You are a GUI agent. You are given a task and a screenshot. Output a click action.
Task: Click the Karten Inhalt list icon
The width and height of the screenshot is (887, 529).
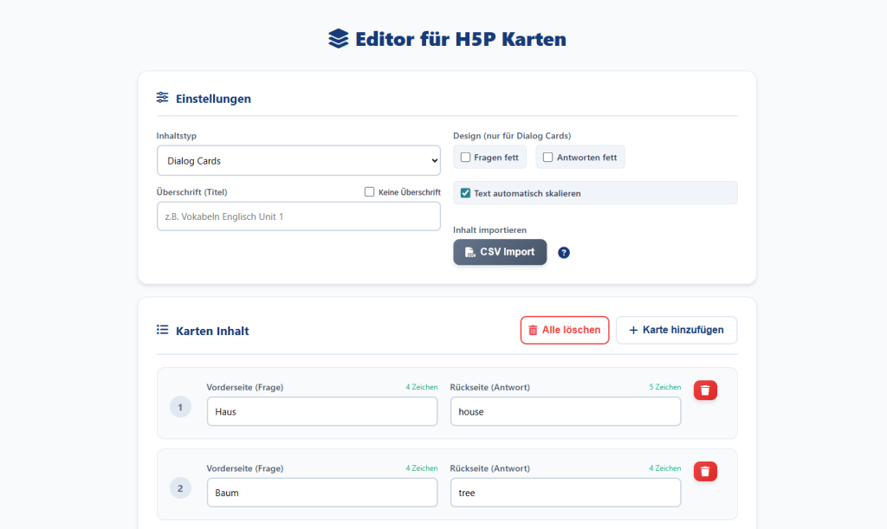(162, 330)
